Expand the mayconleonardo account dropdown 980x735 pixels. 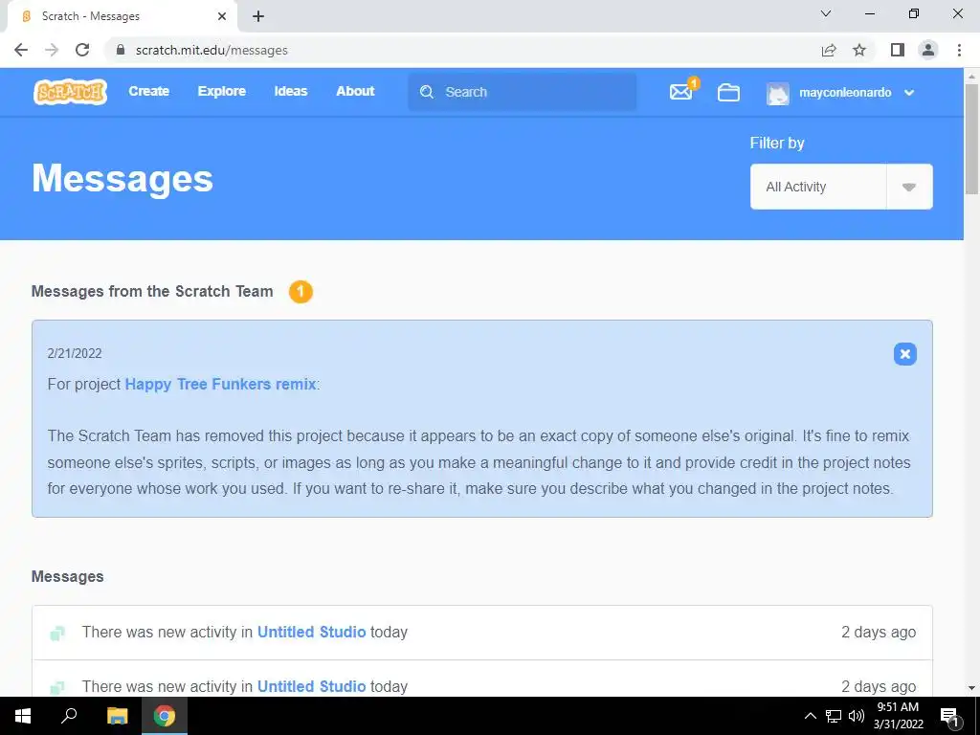pyautogui.click(x=909, y=93)
